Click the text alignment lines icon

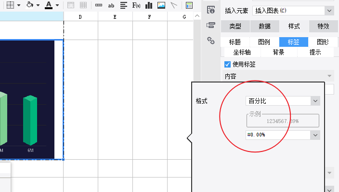tap(124, 5)
